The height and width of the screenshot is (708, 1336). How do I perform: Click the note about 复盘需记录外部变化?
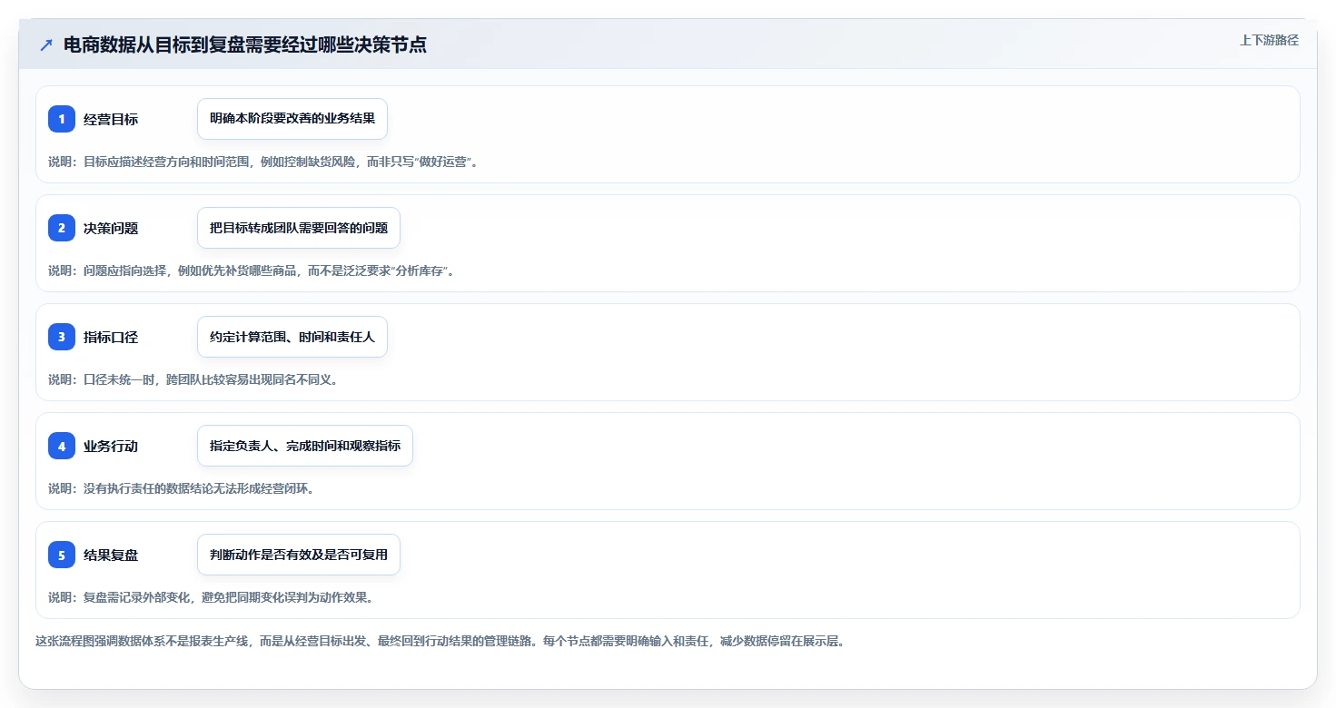click(211, 597)
